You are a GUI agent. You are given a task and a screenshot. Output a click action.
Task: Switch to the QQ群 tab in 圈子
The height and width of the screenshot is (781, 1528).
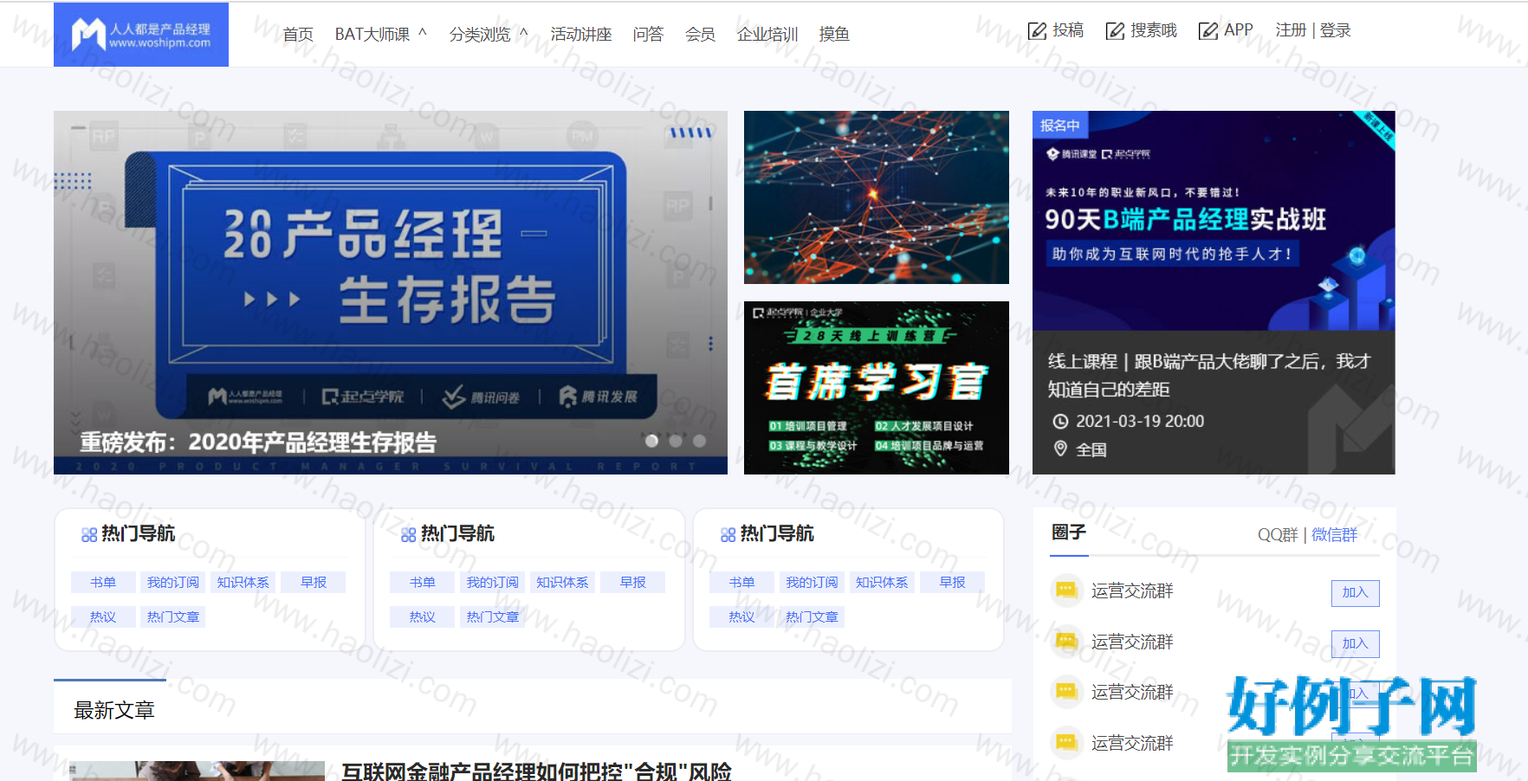1278,535
